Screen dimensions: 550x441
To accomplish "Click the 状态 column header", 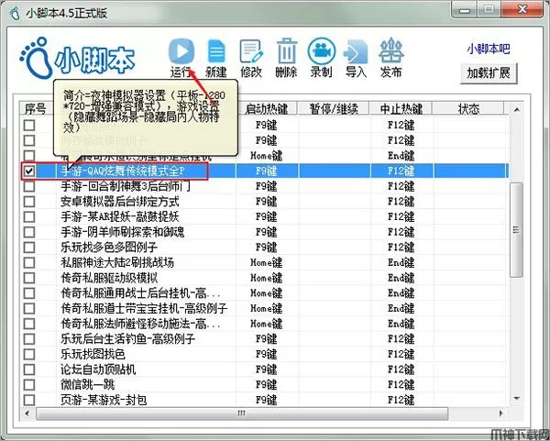I will [468, 109].
